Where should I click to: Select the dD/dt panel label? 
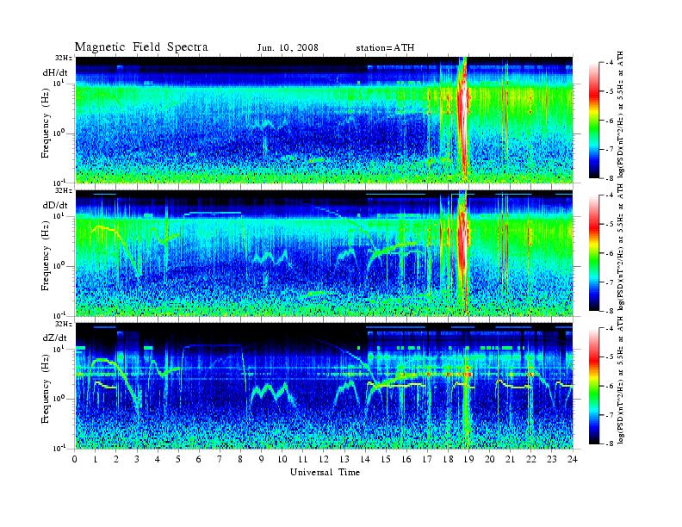[x=55, y=205]
